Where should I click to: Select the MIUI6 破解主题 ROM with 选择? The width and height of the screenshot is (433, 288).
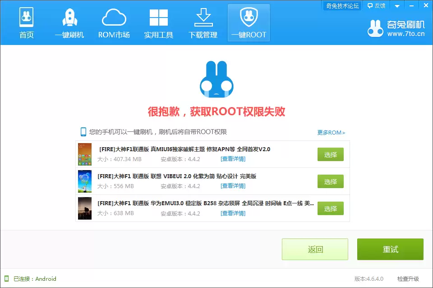pyautogui.click(x=330, y=154)
